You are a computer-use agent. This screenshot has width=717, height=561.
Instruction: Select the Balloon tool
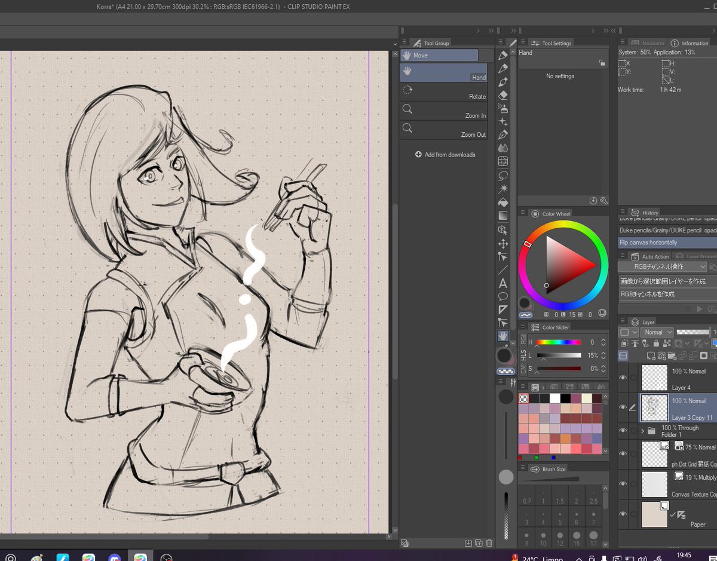coord(503,296)
